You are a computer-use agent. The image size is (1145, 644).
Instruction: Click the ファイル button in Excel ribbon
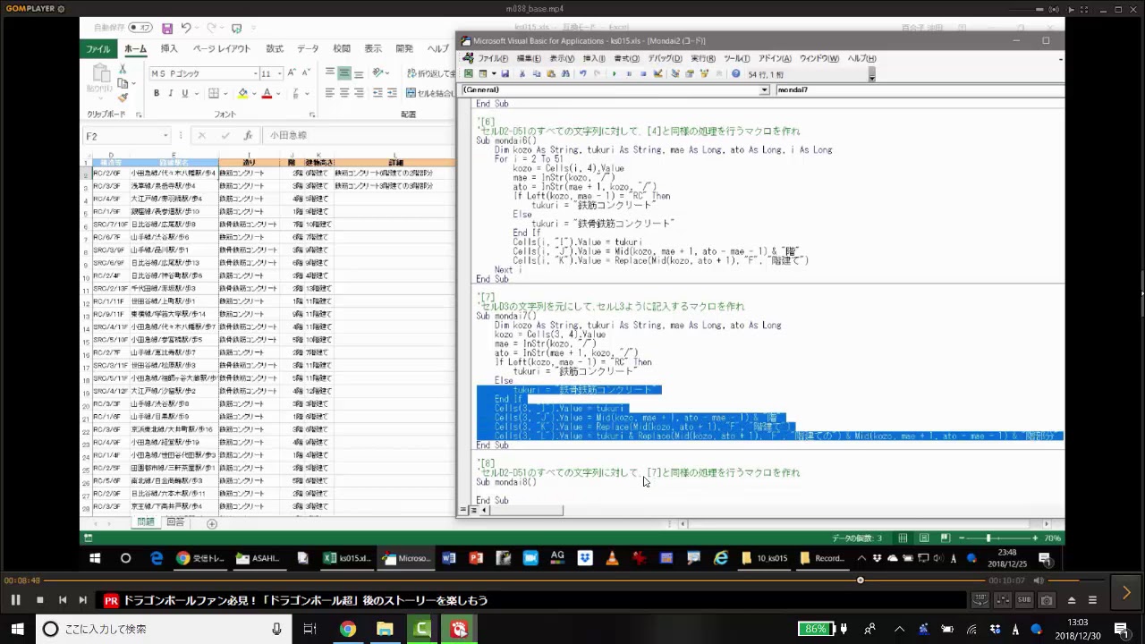(98, 49)
